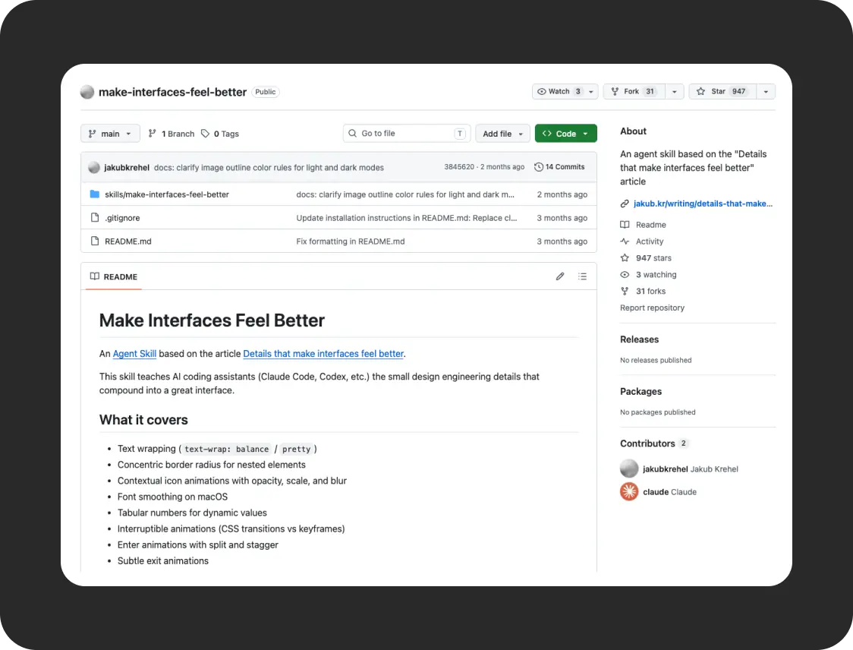This screenshot has height=650, width=853.
Task: Click the 'Make Interfaces Feel Better' README heading
Action: [212, 320]
